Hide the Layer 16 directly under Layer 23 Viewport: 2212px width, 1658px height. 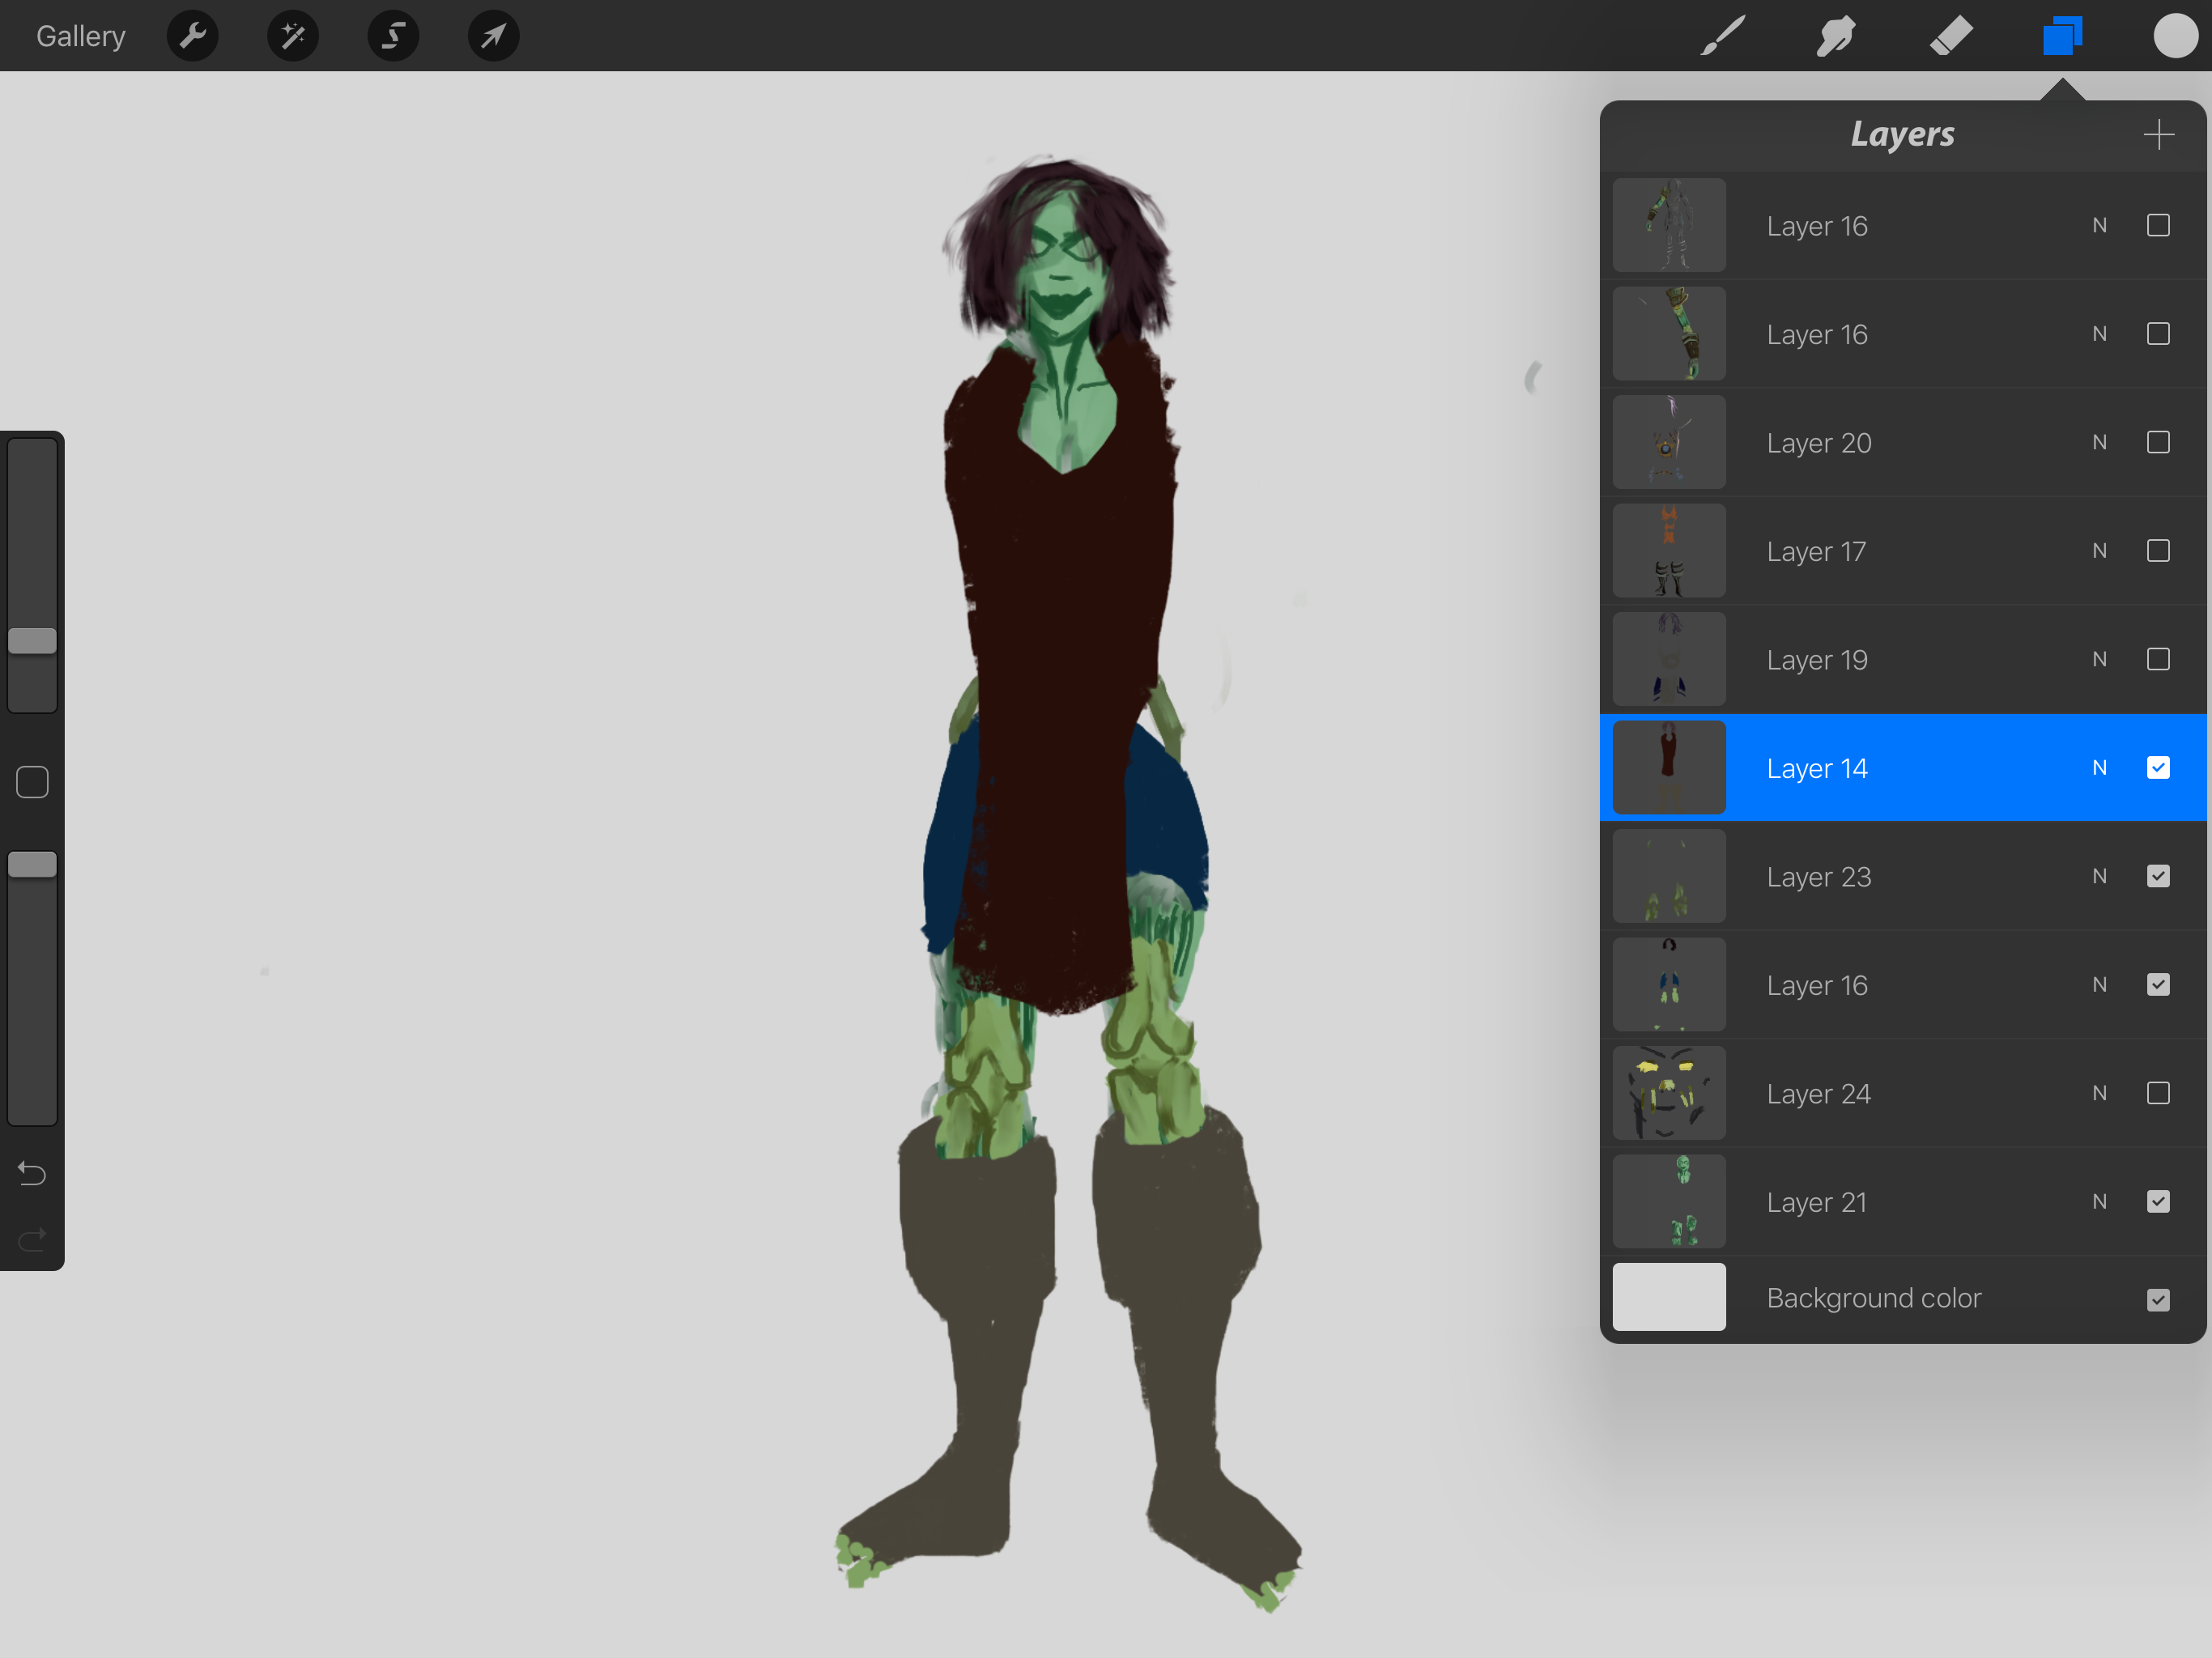point(2158,985)
